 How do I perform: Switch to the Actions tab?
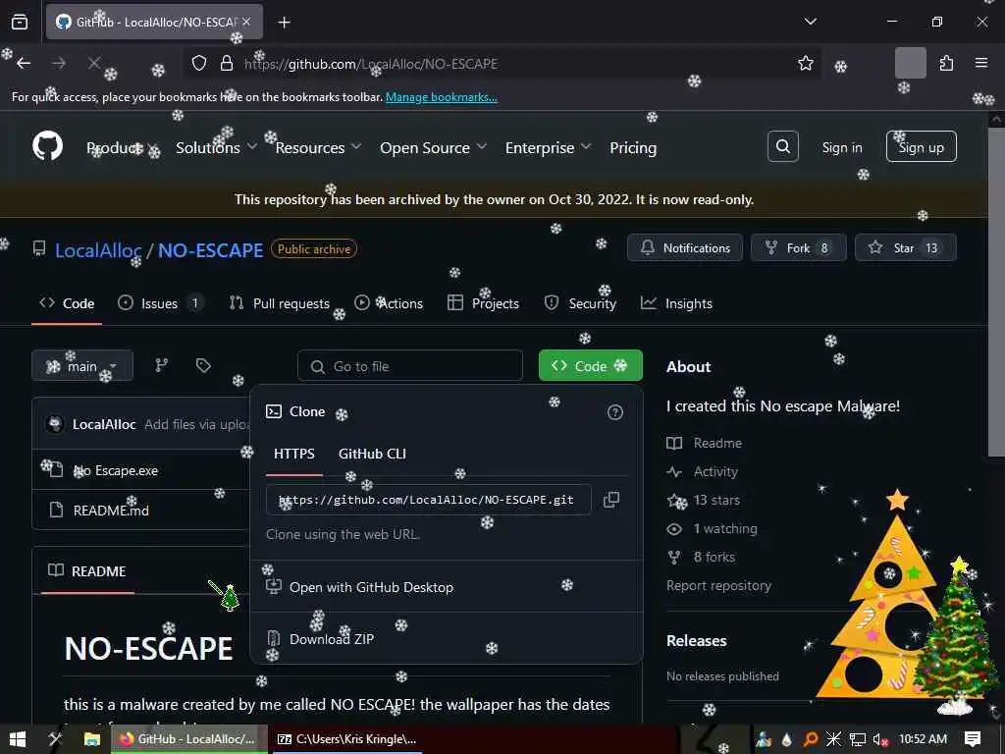(389, 303)
